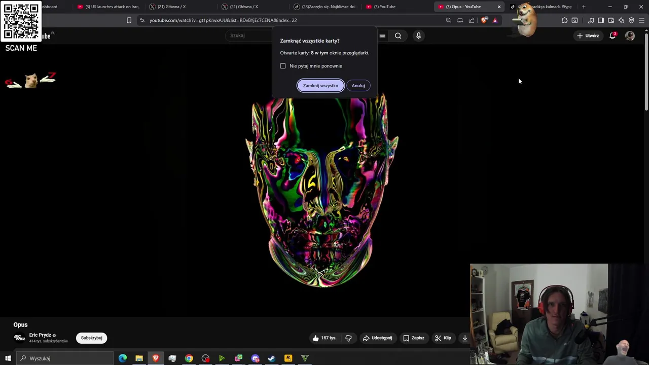Open the Windows Start menu
Image resolution: width=649 pixels, height=365 pixels.
tap(8, 358)
